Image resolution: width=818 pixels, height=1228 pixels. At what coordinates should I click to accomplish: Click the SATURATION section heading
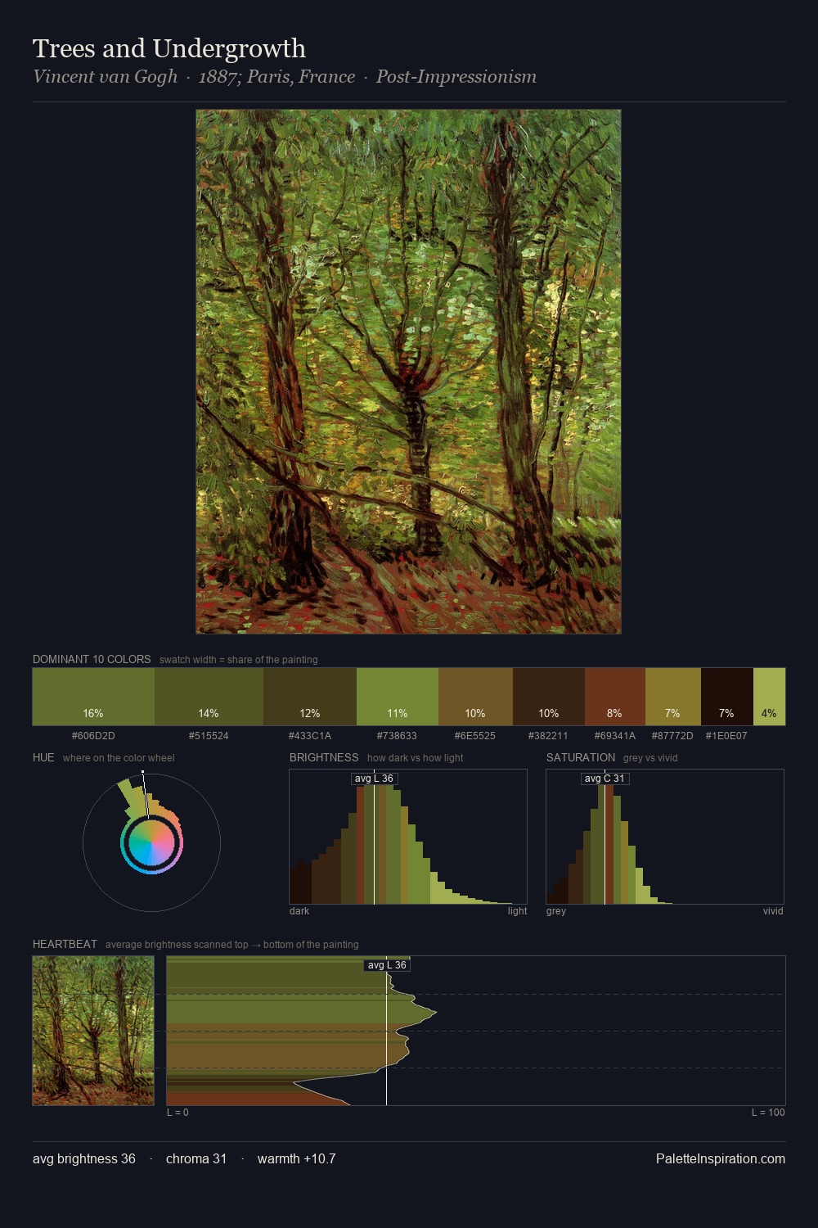[x=581, y=757]
